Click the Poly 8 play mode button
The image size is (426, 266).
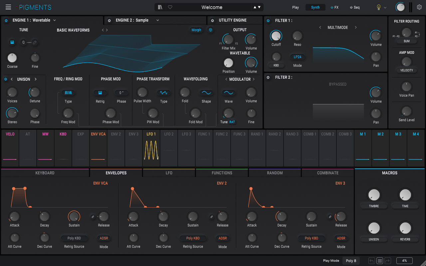point(351,261)
